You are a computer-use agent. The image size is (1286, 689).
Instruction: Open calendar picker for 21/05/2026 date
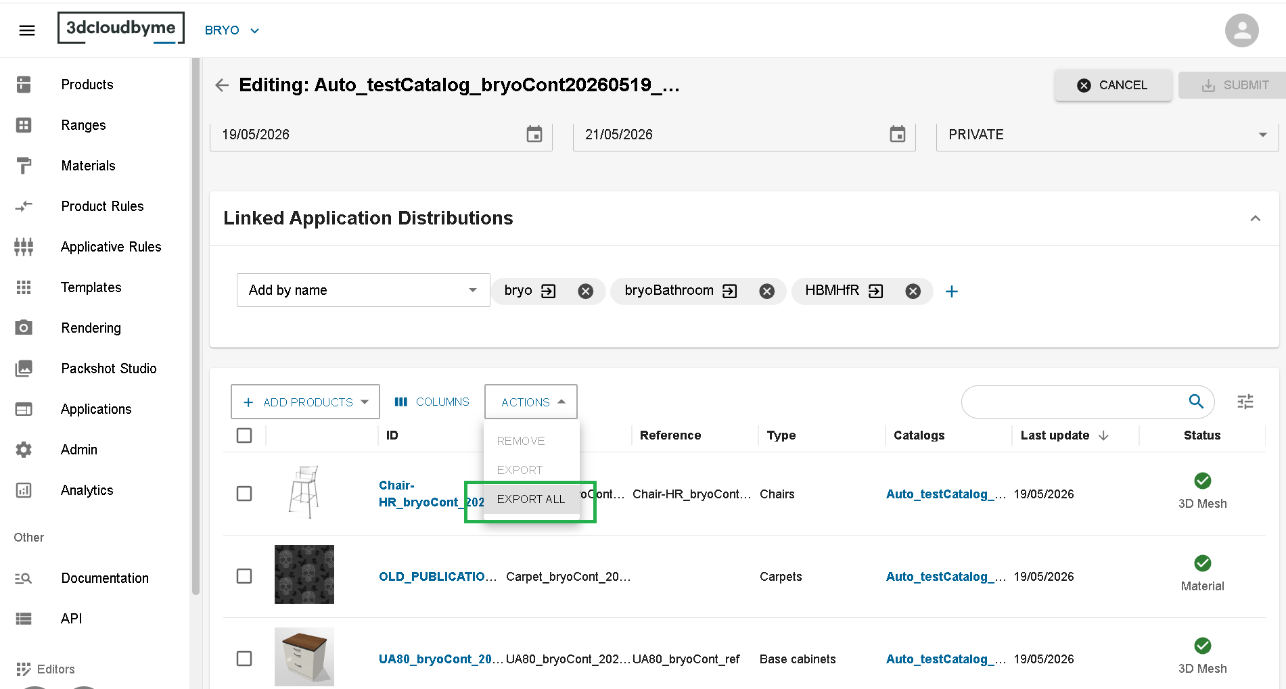pyautogui.click(x=898, y=134)
